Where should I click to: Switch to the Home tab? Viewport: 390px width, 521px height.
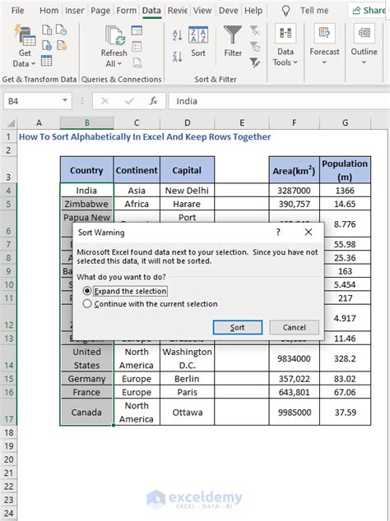[x=49, y=11]
